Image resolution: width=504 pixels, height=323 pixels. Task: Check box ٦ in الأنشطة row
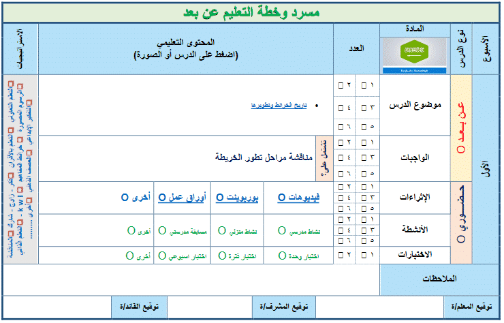point(341,241)
